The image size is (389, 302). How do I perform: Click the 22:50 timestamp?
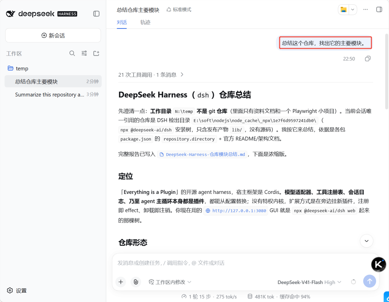pyautogui.click(x=349, y=59)
